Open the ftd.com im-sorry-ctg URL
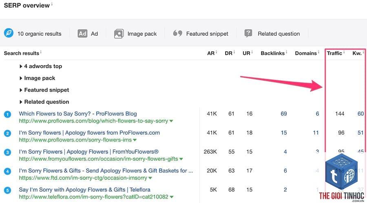The image size is (367, 203). point(83,178)
